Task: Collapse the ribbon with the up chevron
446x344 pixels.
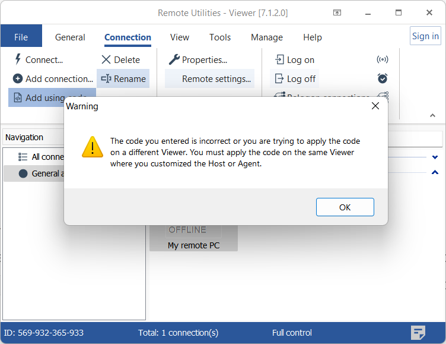Action: click(x=432, y=115)
